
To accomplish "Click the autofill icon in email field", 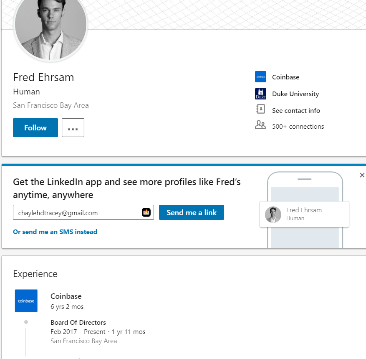I will pos(146,212).
